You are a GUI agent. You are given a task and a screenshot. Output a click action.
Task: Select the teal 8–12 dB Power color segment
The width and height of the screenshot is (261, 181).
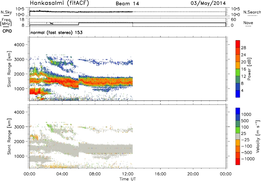[238, 80]
